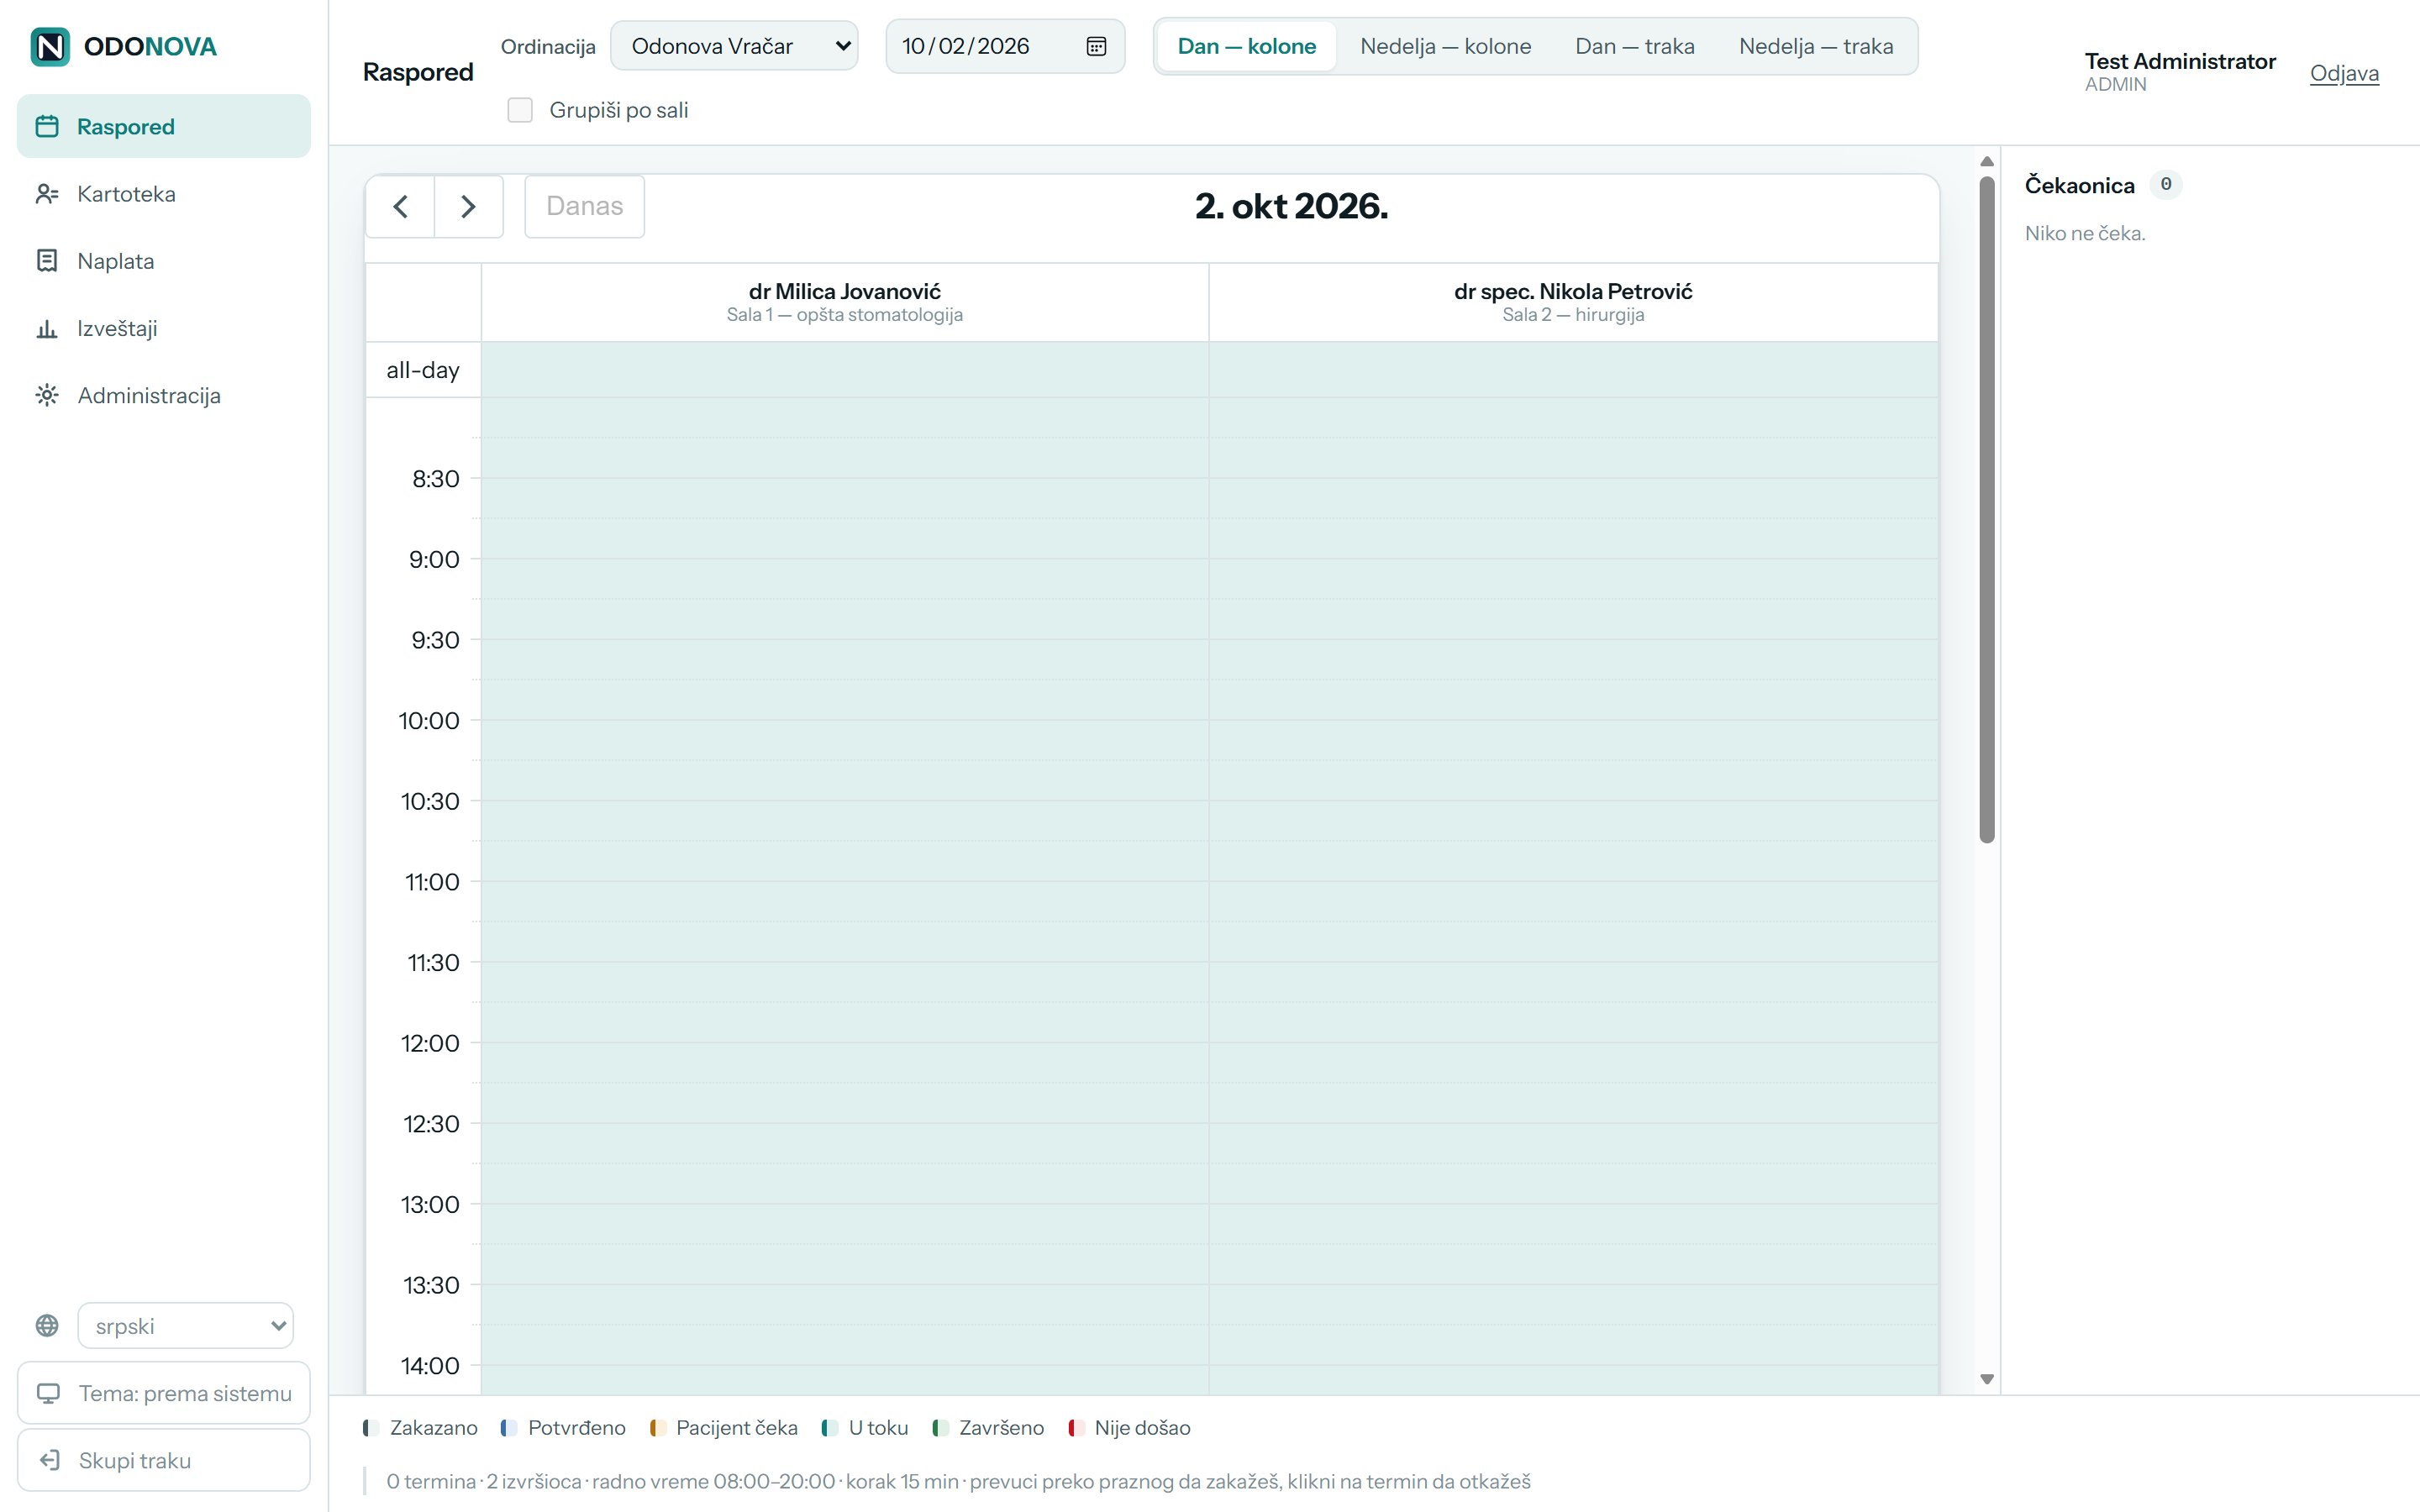Open Izveštaji via its chart icon
Image resolution: width=2420 pixels, height=1512 pixels.
click(x=47, y=328)
